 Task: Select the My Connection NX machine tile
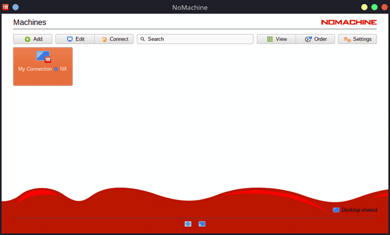(43, 67)
